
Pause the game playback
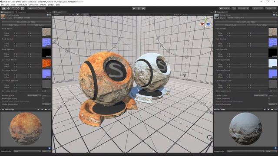click(x=139, y=9)
